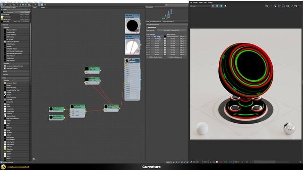
Task: Click first blend amount map button
Action: pos(173,36)
